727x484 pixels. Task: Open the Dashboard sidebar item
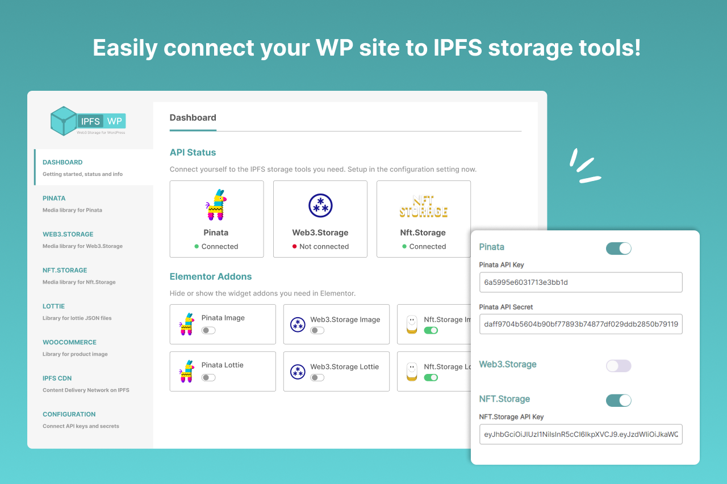tap(94, 167)
